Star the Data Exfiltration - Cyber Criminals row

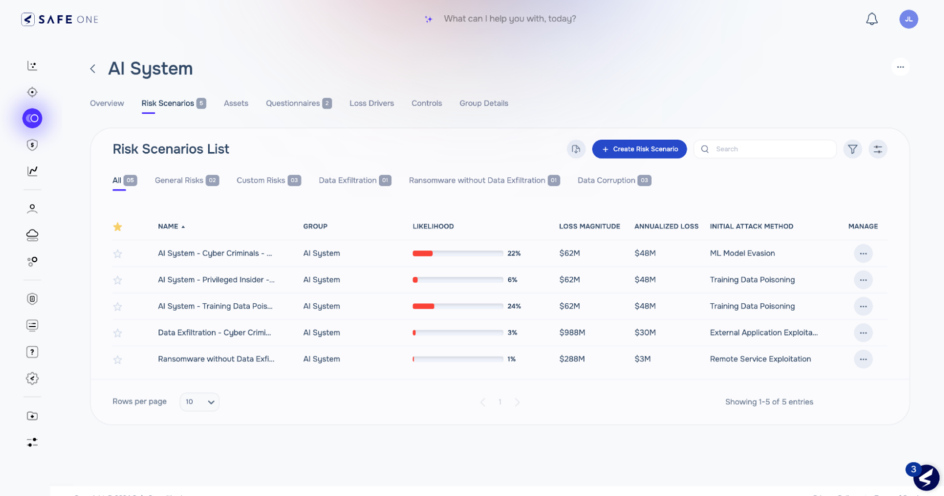(x=117, y=333)
